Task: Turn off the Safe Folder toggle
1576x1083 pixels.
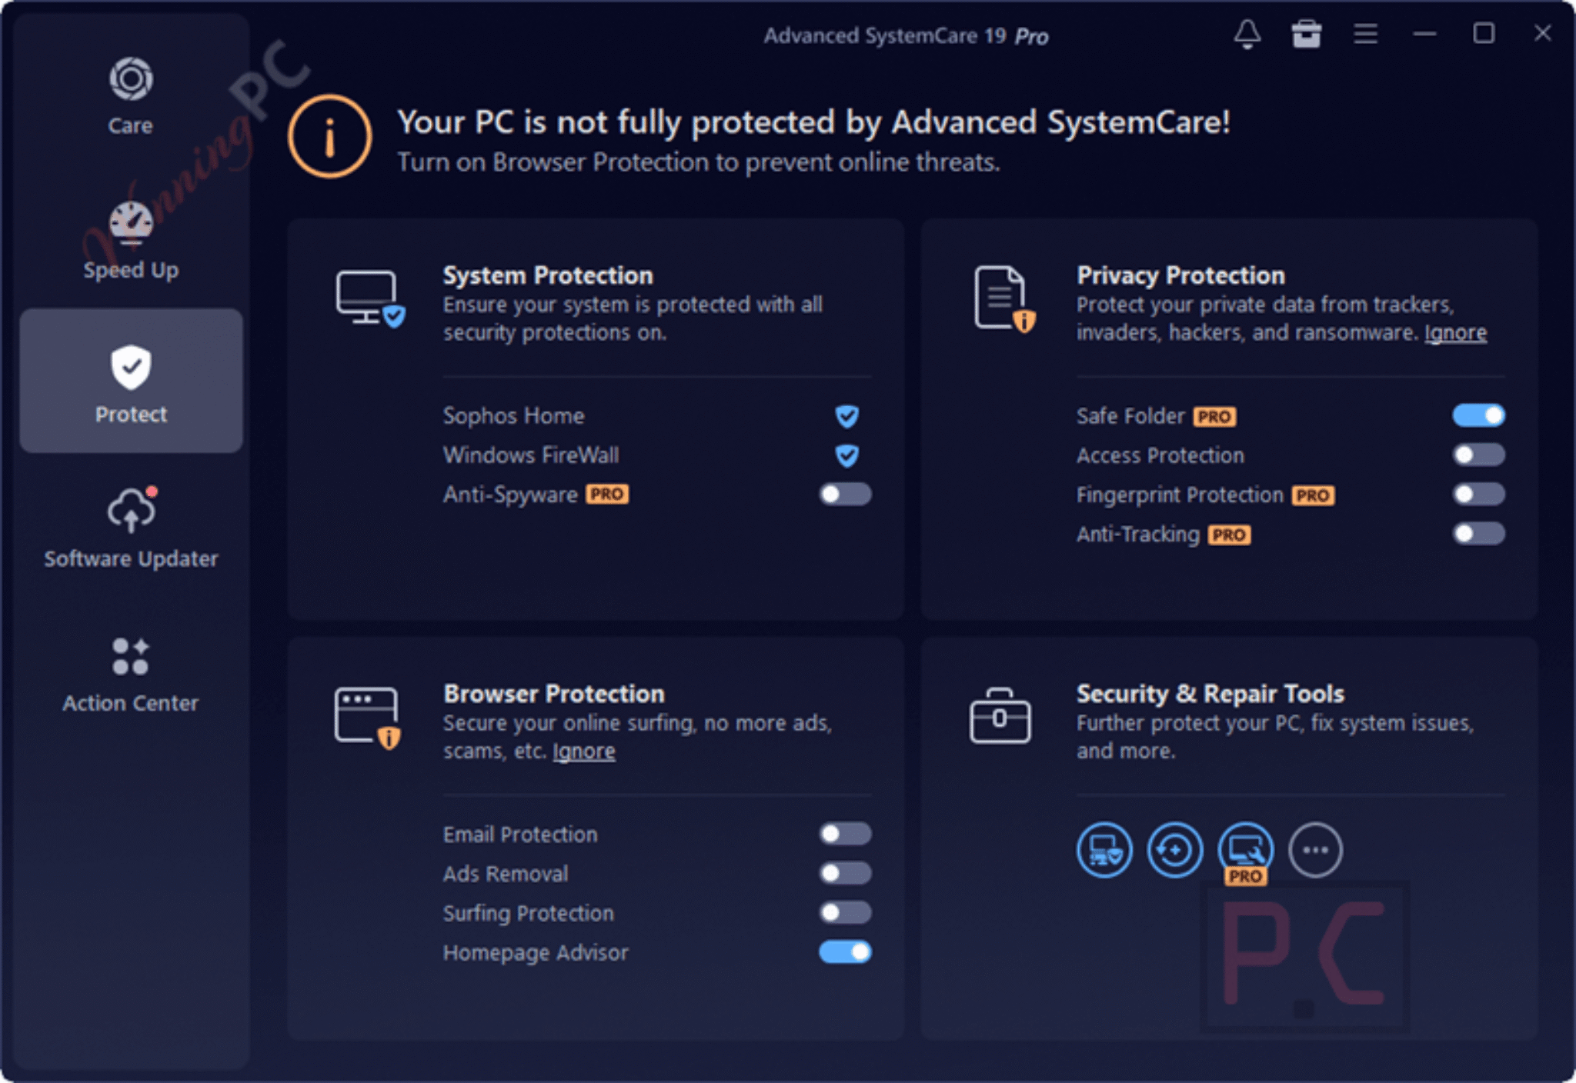Action: (x=1478, y=415)
